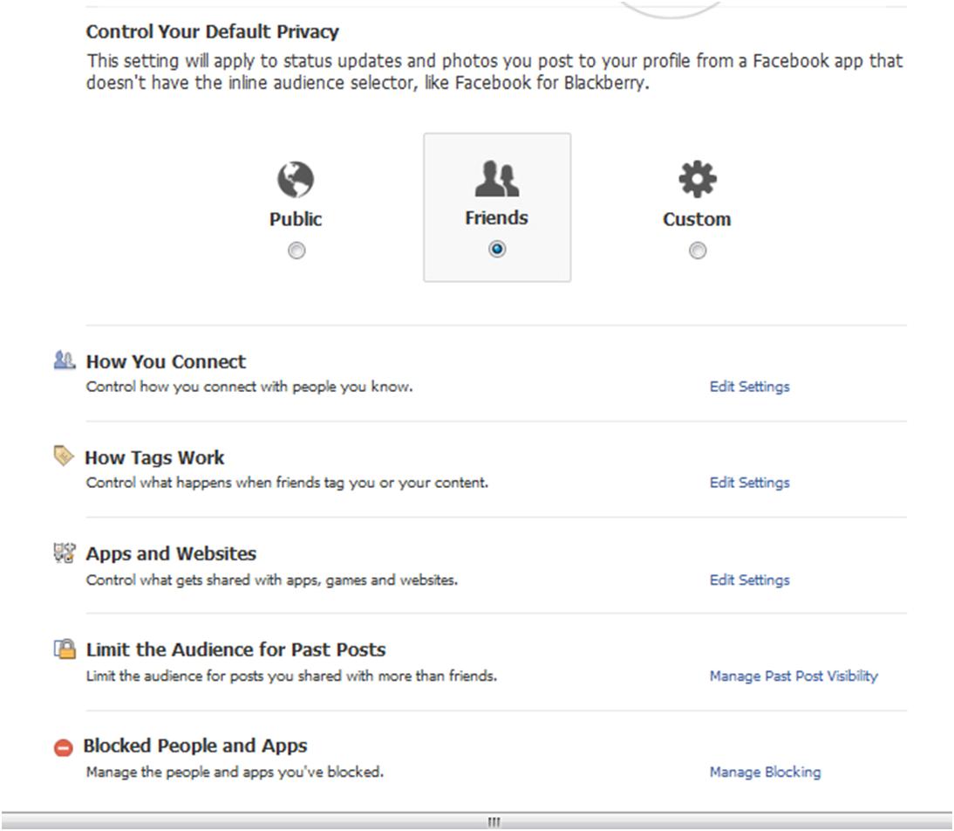This screenshot has width=954, height=831.
Task: Click the tag icon beside How Tags Work
Action: click(64, 456)
